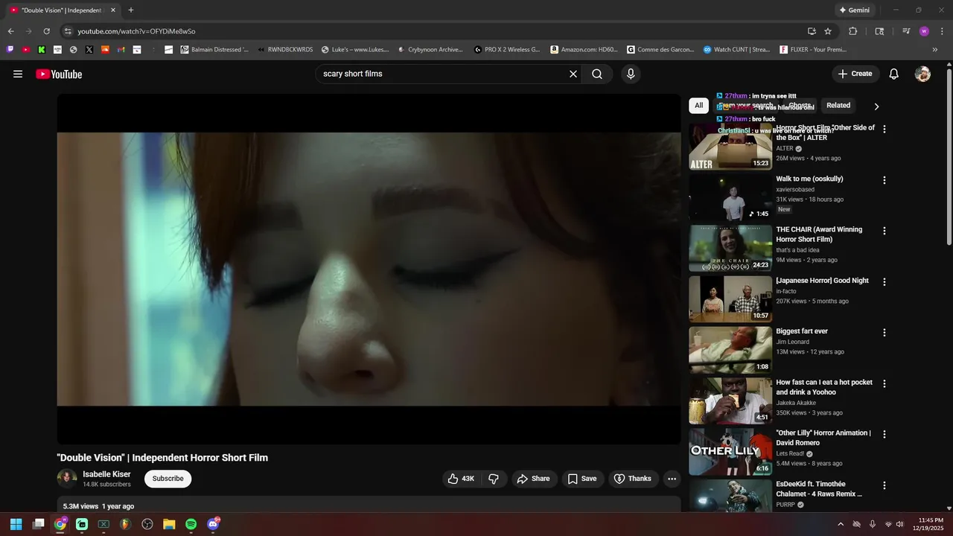Click Isabelle Kiser's channel avatar
Image resolution: width=953 pixels, height=536 pixels.
click(67, 479)
